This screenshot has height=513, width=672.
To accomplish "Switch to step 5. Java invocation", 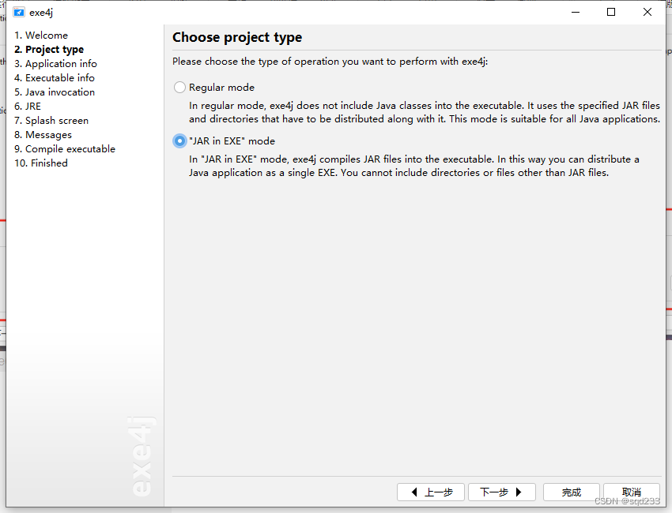I will point(55,92).
